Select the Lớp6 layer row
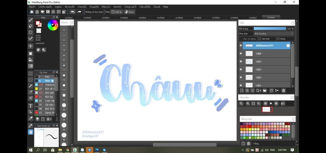Screen dimensions: 326x153 coord(265,54)
